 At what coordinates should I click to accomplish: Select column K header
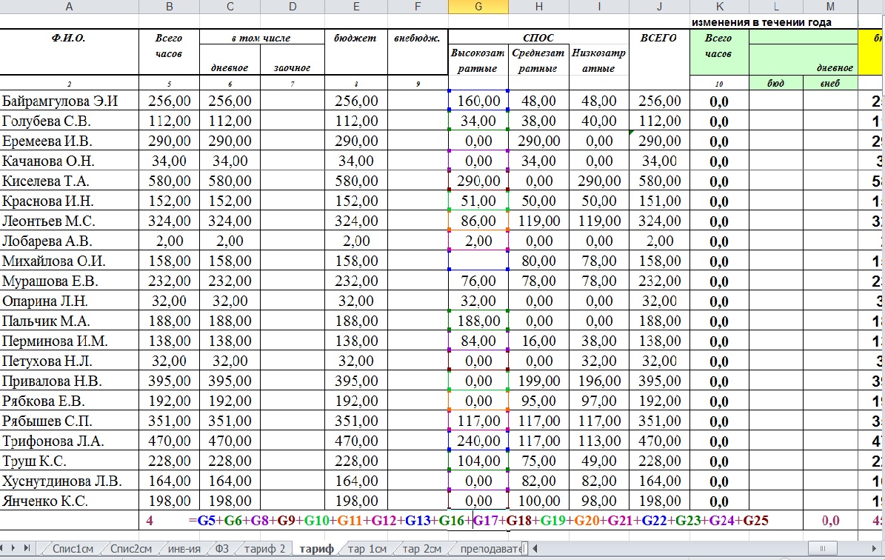pos(719,6)
